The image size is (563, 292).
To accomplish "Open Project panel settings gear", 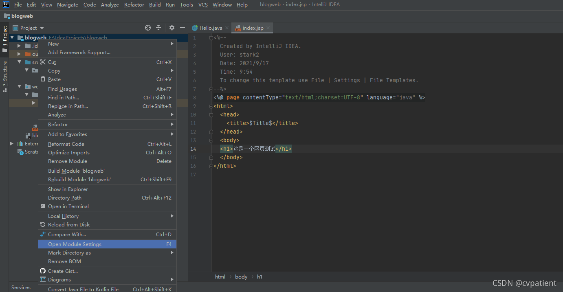I will pos(172,28).
